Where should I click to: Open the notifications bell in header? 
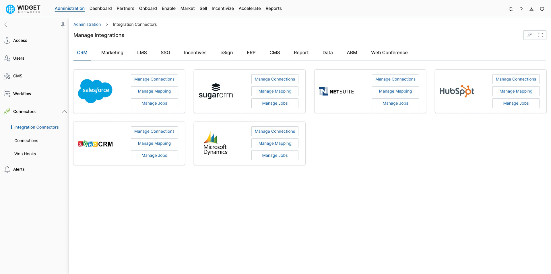(x=542, y=9)
